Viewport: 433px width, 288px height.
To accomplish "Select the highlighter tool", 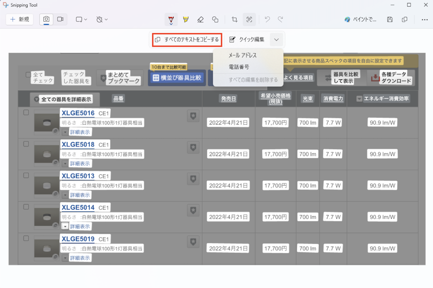I will point(185,19).
